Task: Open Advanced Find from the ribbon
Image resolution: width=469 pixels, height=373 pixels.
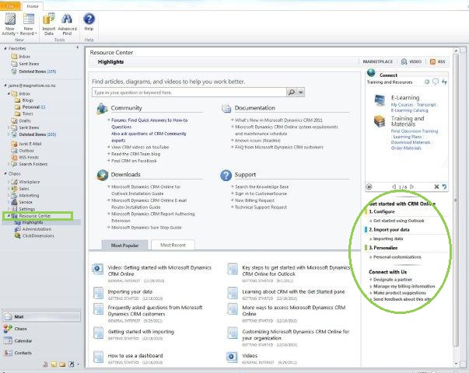Action: (x=68, y=22)
